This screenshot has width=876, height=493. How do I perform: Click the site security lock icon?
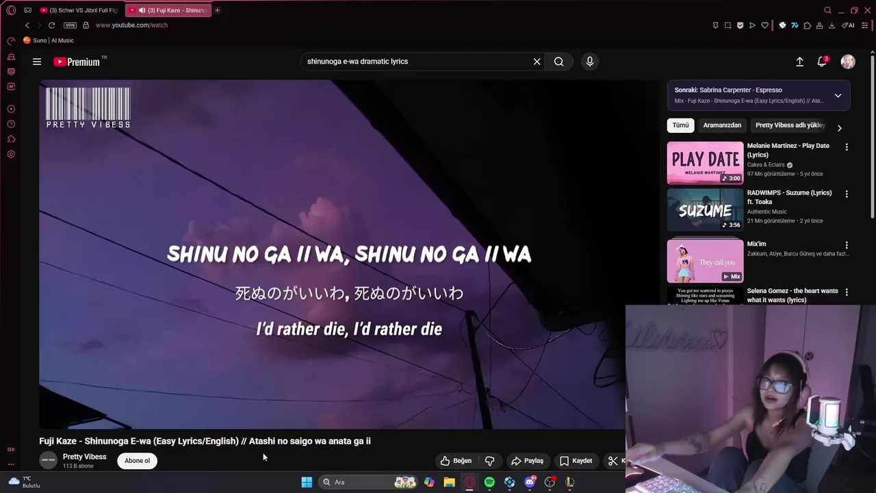(86, 25)
